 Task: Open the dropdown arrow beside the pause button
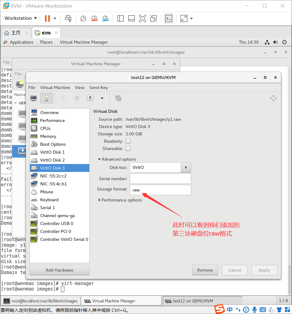coord(55,18)
